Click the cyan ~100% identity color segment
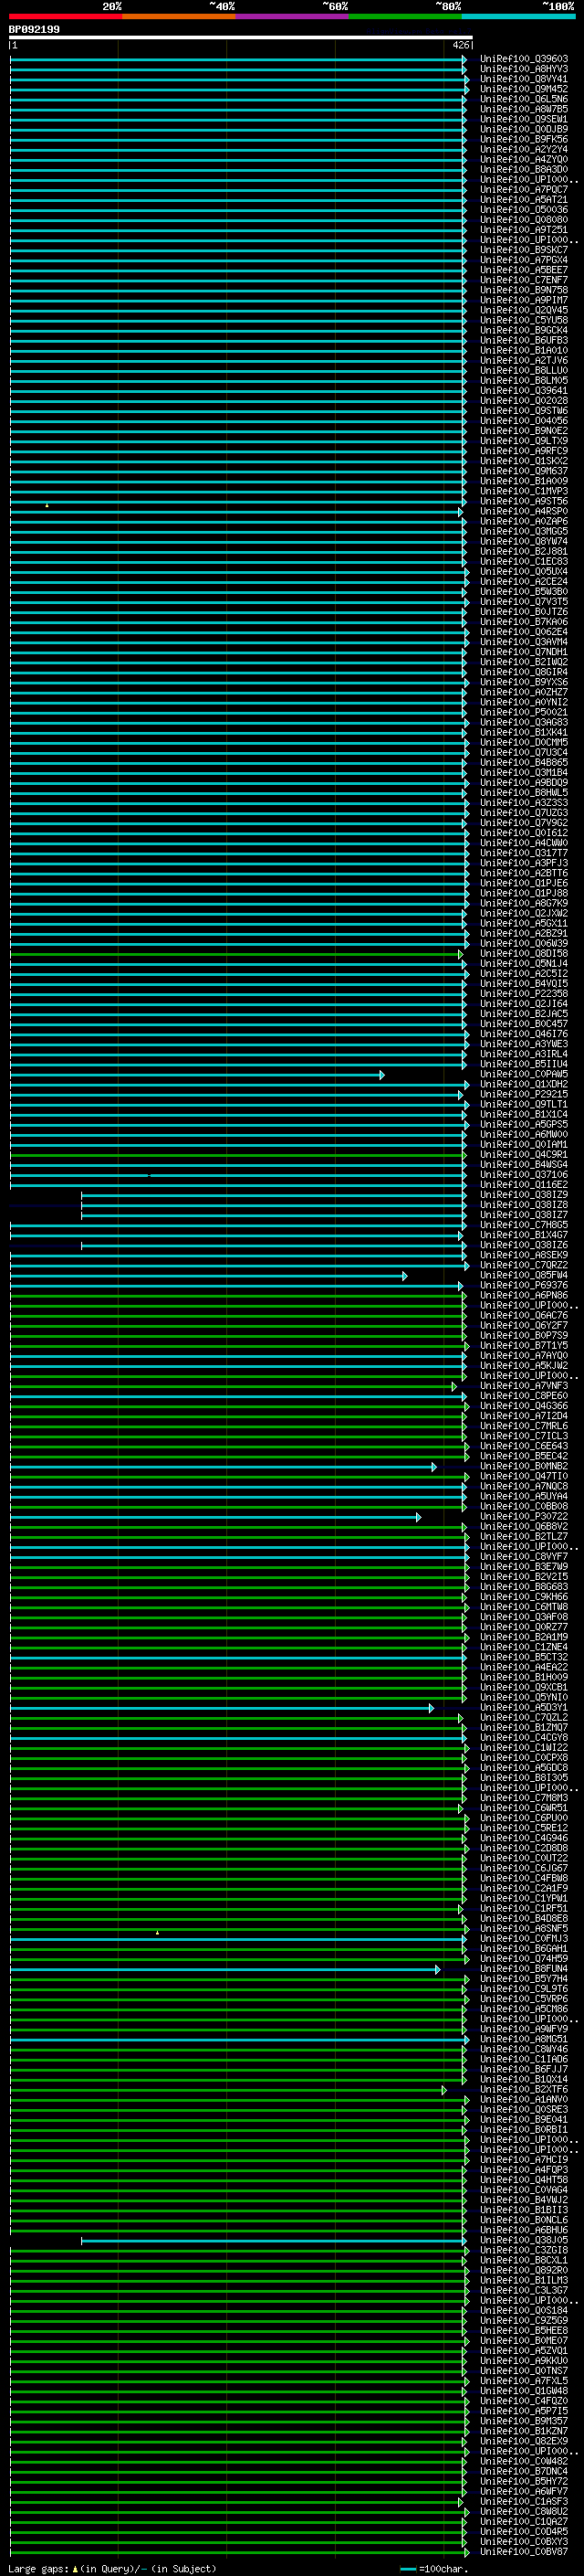Screen dimensions: 584x2576 (518, 16)
